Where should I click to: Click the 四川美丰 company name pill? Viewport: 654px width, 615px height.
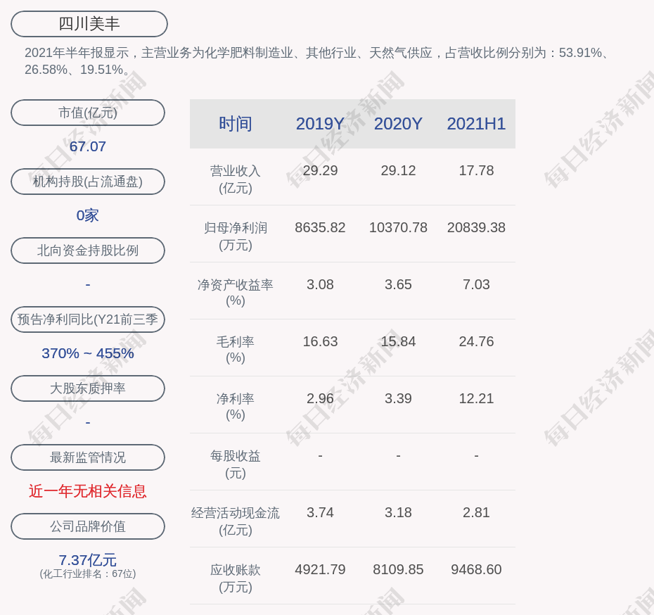coord(89,24)
